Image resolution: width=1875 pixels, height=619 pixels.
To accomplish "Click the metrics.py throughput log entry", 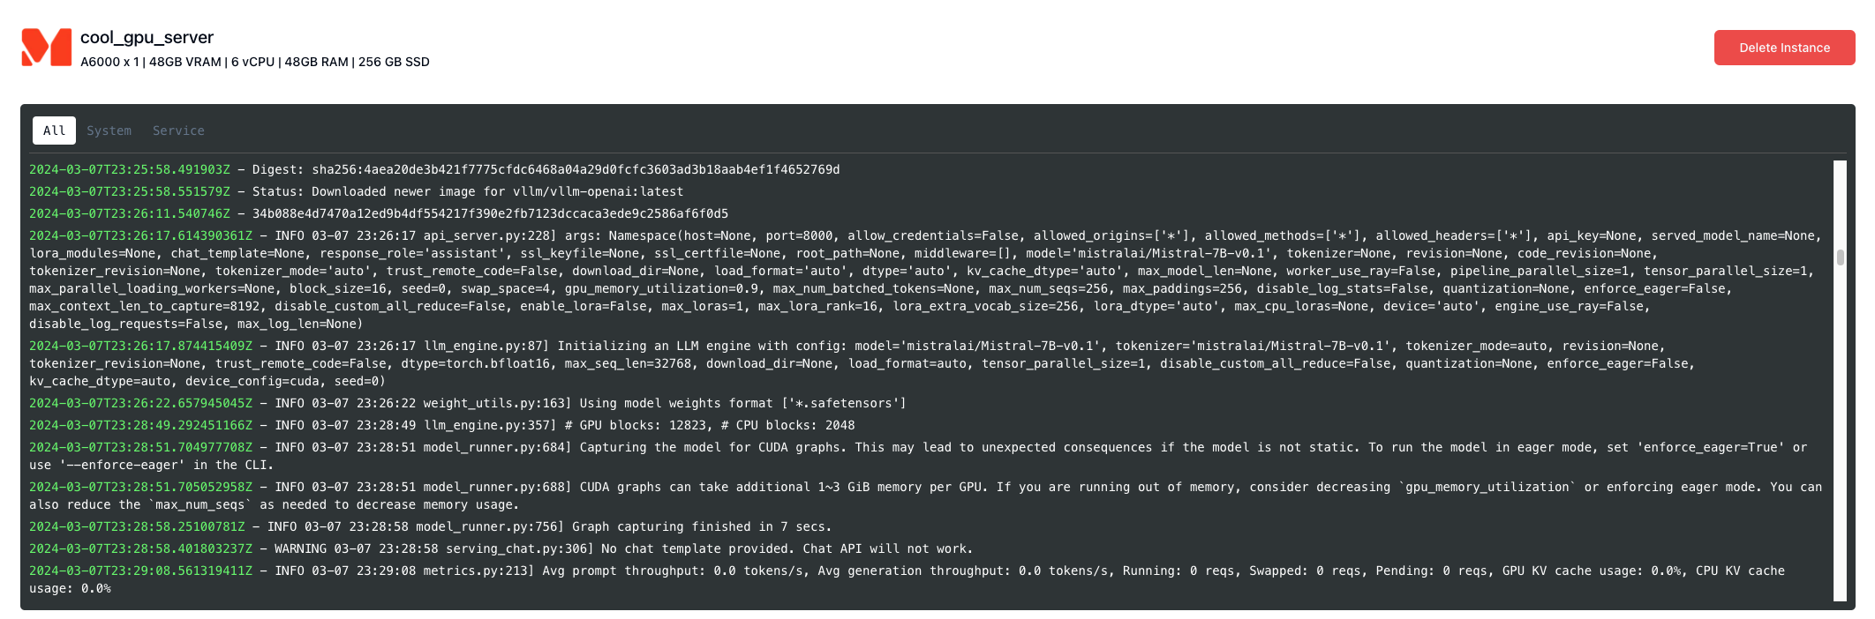I will click(907, 579).
